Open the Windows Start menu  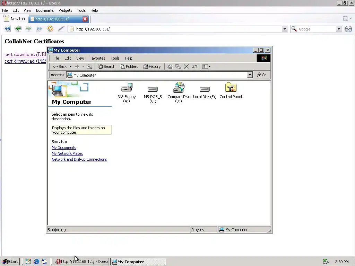pos(10,262)
